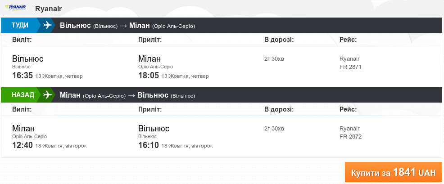444x184 pixels.
Task: Click return departure time 12:40
Action: coord(23,145)
